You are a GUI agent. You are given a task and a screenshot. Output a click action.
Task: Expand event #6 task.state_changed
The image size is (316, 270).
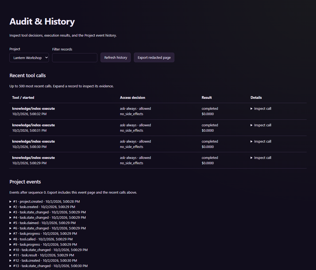tap(48, 228)
